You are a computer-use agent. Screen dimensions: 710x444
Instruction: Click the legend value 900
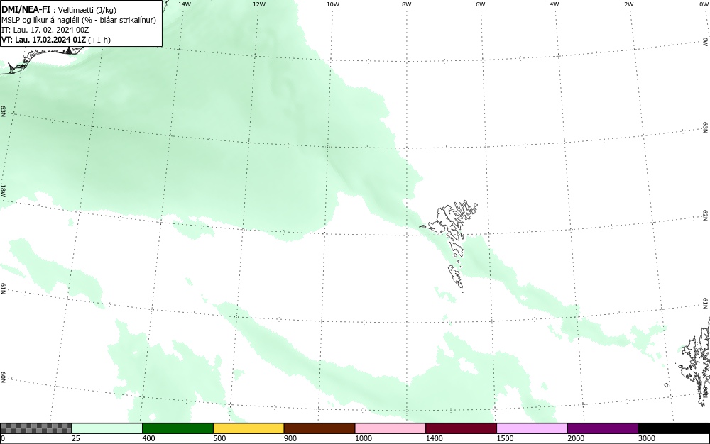[290, 438]
